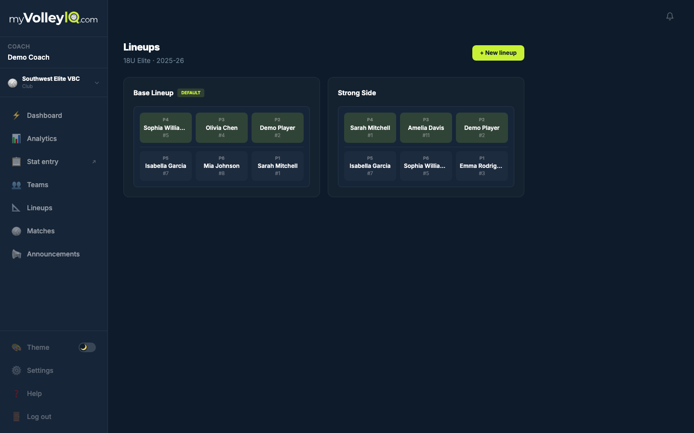Select Strong Side P2 Demo Player slot

pos(482,127)
